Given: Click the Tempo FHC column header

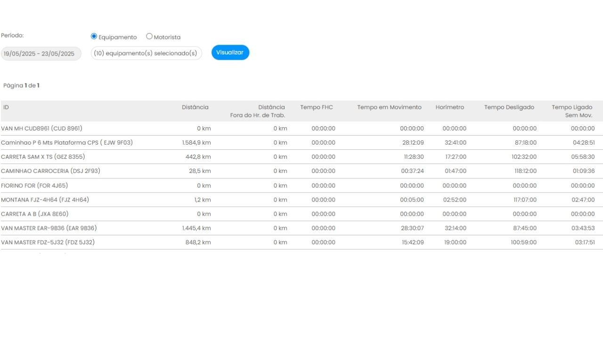Looking at the screenshot, I should pos(317,107).
